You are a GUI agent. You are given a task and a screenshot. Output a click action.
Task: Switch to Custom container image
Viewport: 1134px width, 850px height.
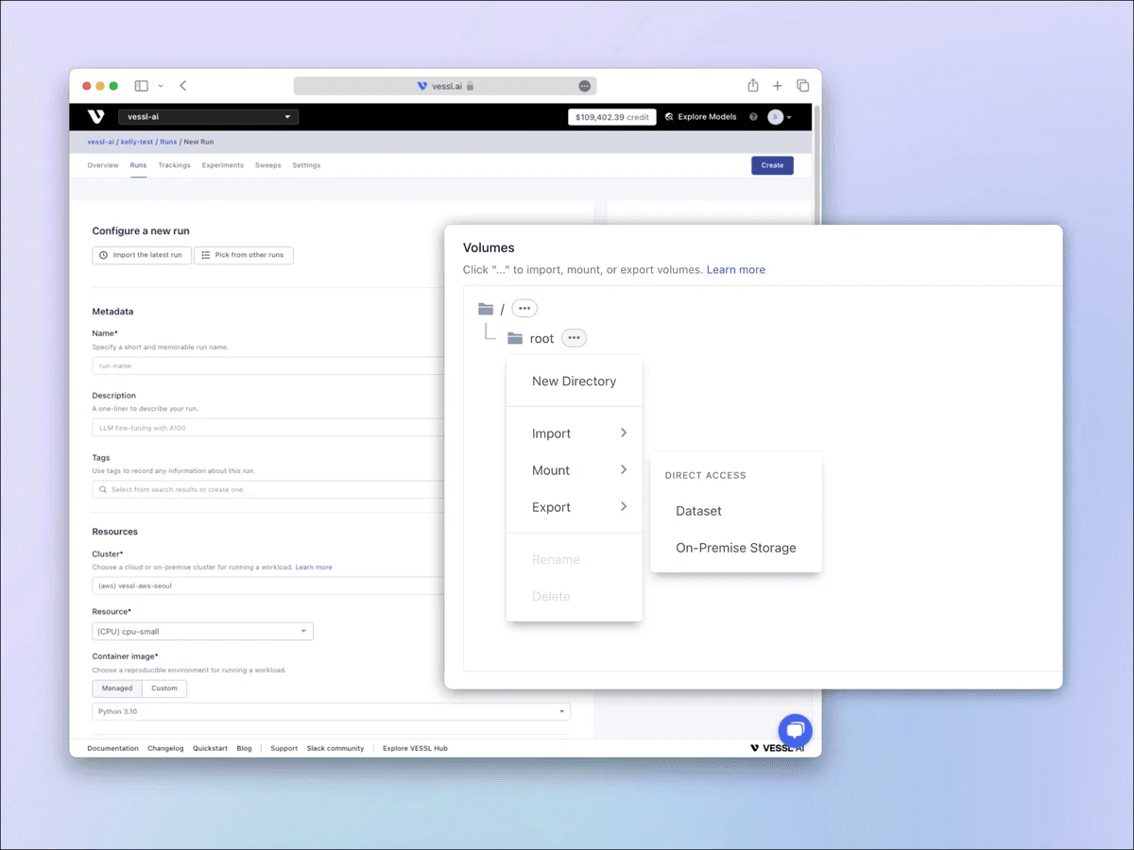(x=164, y=688)
